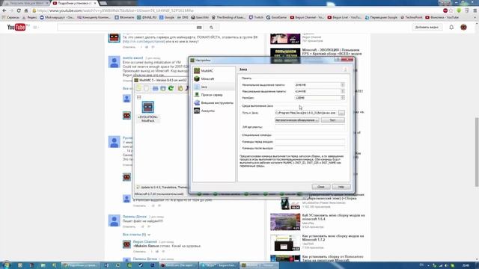Click the Java Test button
479x269 pixels.
tap(332, 120)
